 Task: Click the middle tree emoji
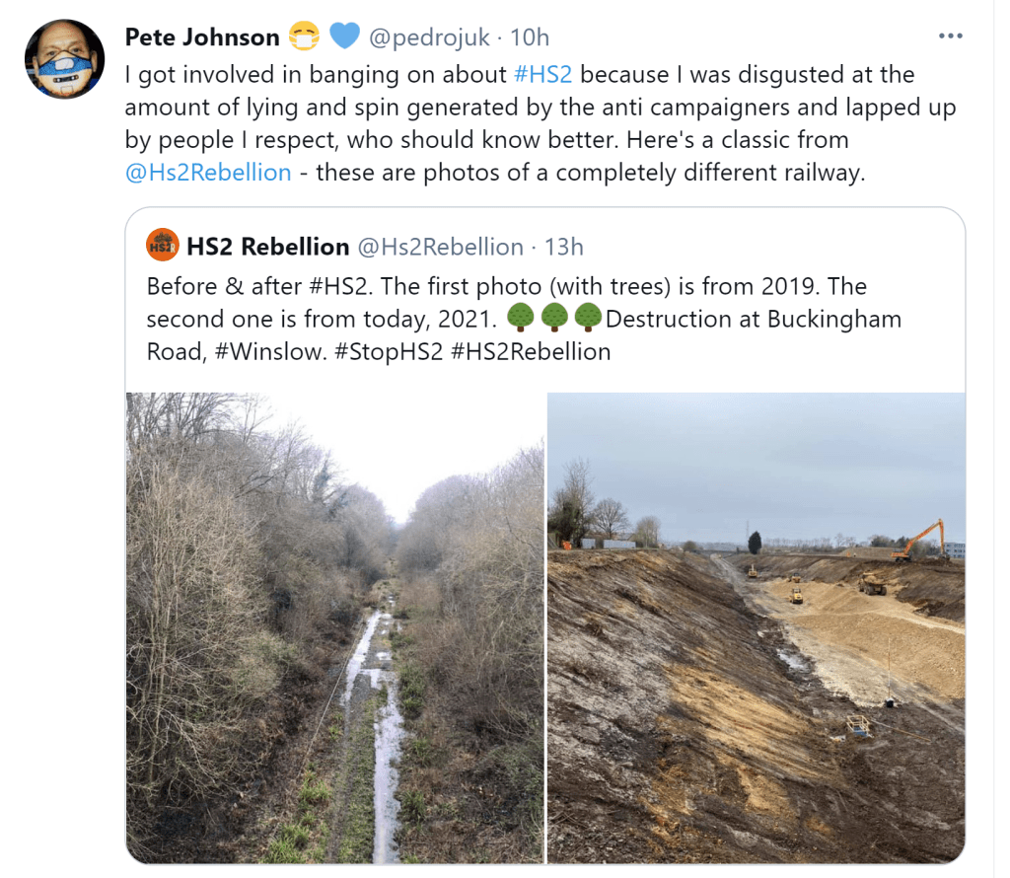(x=553, y=320)
